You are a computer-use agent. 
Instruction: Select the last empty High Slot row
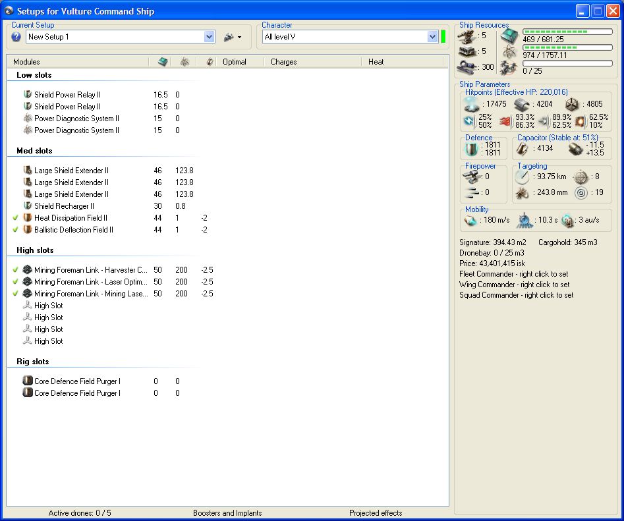pyautogui.click(x=49, y=341)
